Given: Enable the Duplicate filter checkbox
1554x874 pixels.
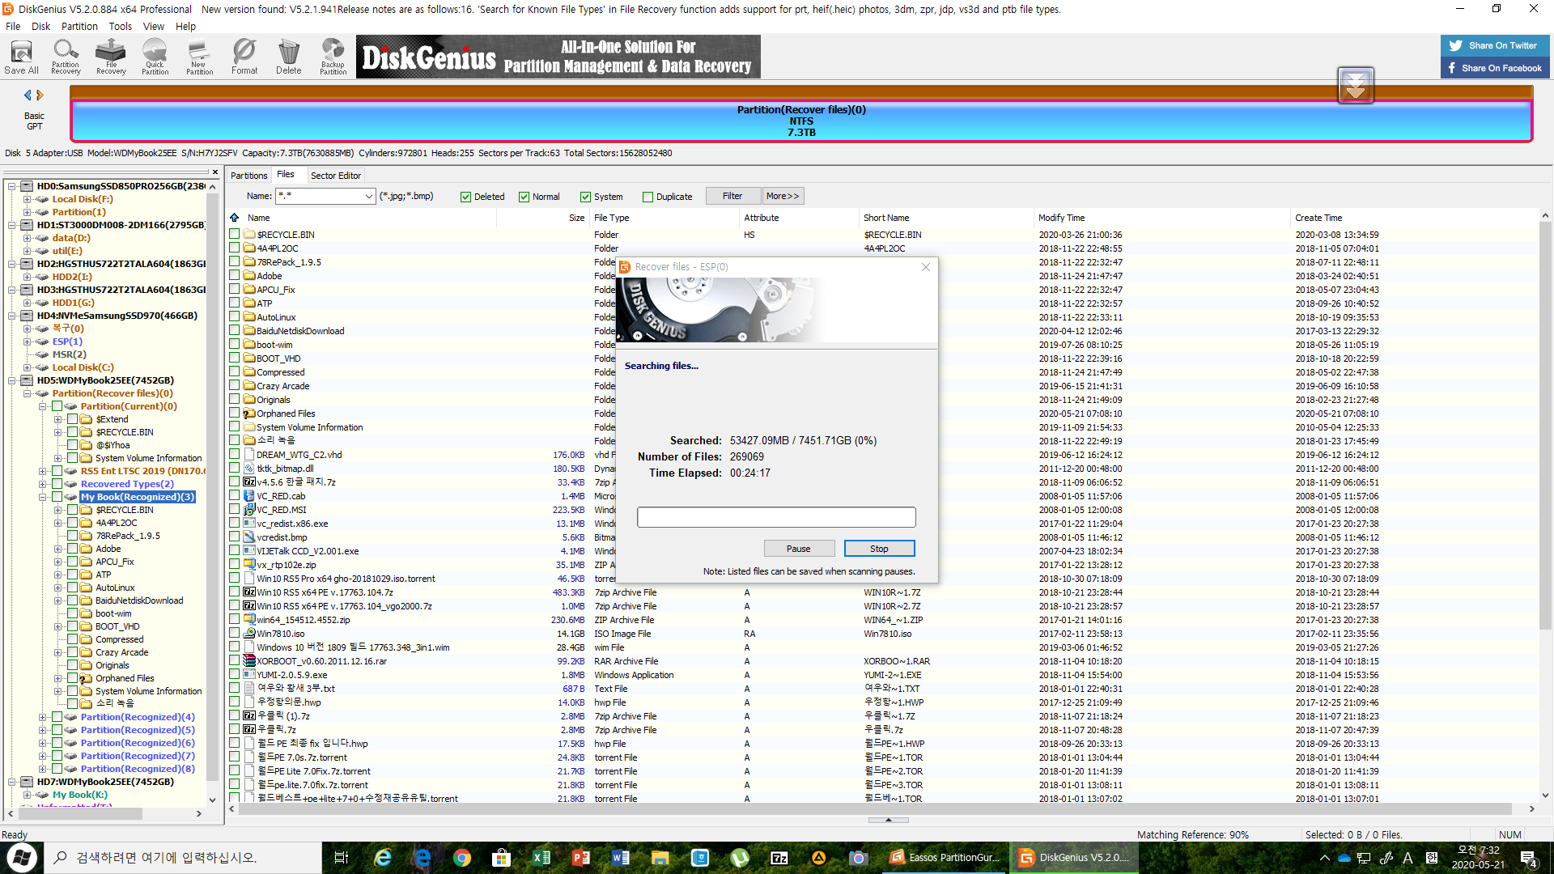Looking at the screenshot, I should pyautogui.click(x=647, y=197).
